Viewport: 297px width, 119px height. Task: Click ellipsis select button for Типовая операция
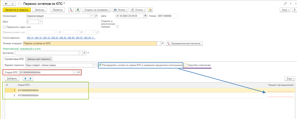(159, 43)
